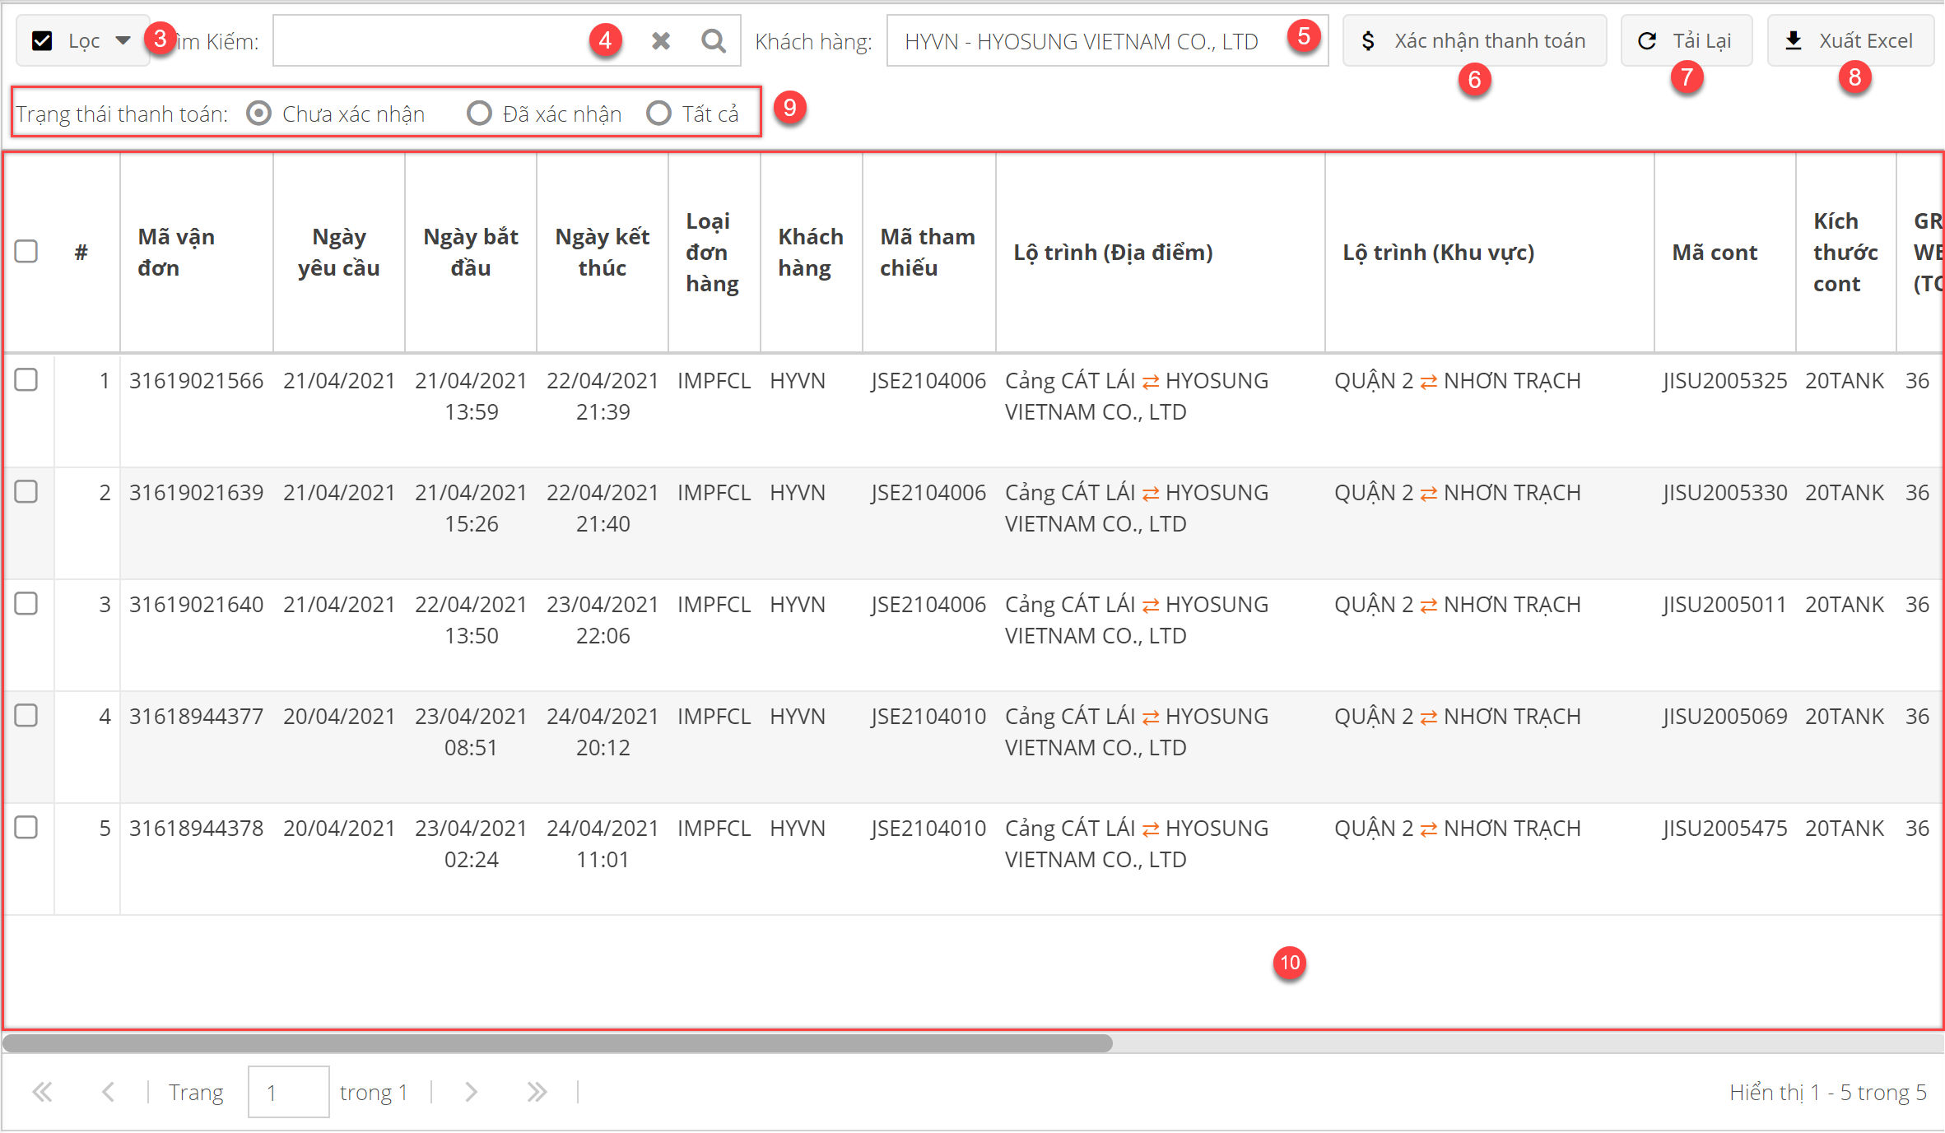The width and height of the screenshot is (1945, 1133).
Task: Tick the select-all header checkbox
Action: point(26,251)
